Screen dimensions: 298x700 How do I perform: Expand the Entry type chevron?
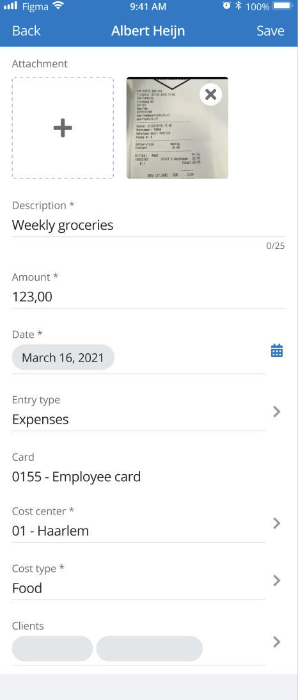277,411
